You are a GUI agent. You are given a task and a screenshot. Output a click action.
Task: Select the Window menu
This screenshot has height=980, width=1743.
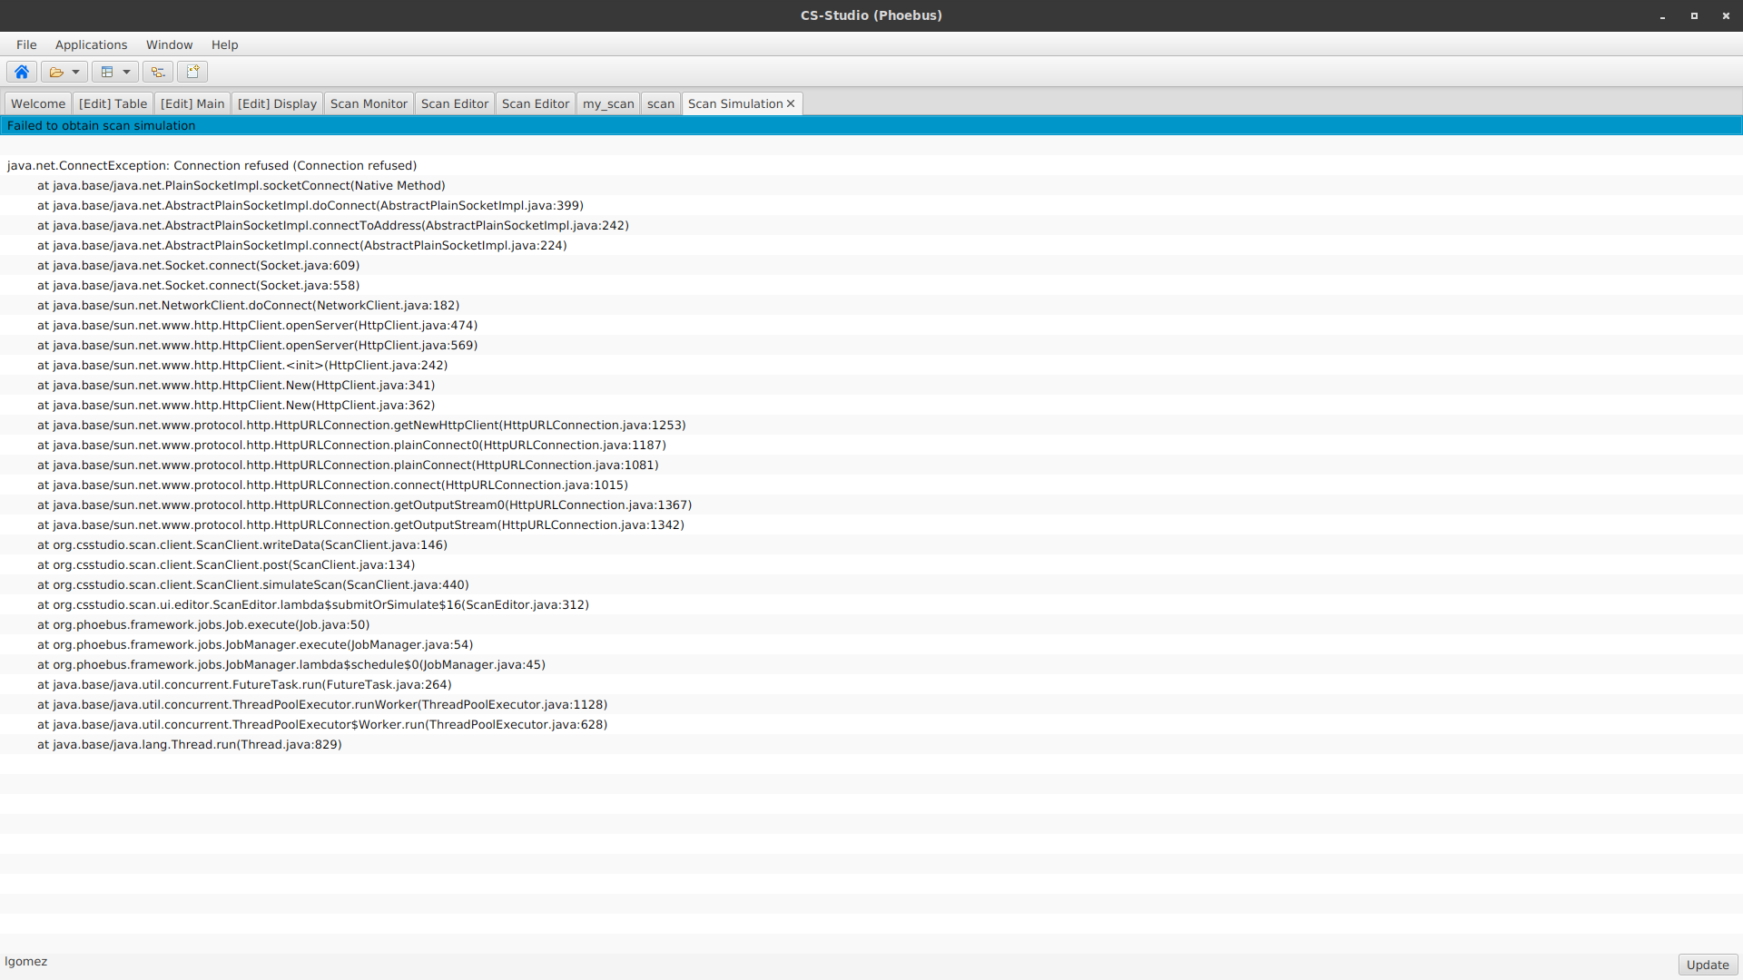point(169,44)
